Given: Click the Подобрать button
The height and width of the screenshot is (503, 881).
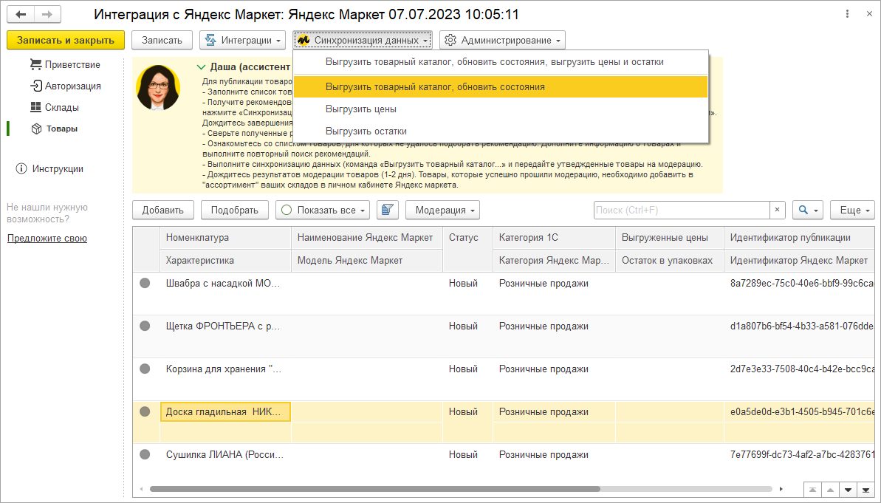Looking at the screenshot, I should [235, 210].
